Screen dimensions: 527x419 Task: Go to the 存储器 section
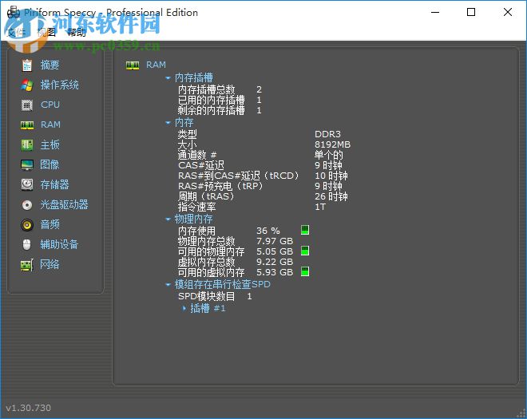54,185
